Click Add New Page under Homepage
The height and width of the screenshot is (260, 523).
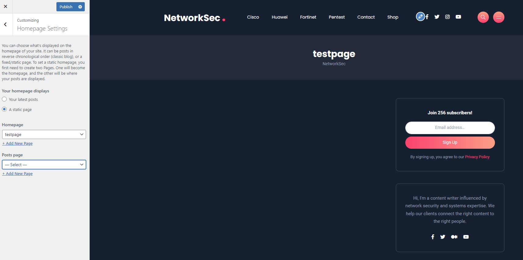coord(17,144)
